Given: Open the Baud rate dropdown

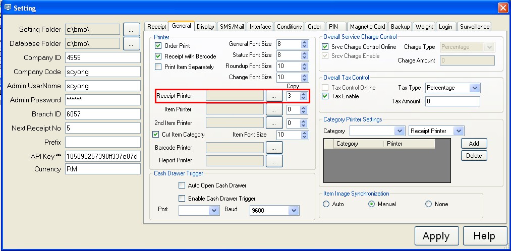Looking at the screenshot, I should pos(294,211).
